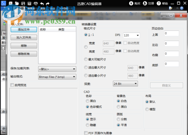Click the 移除所有 button
188x135 pixels.
click(24, 54)
